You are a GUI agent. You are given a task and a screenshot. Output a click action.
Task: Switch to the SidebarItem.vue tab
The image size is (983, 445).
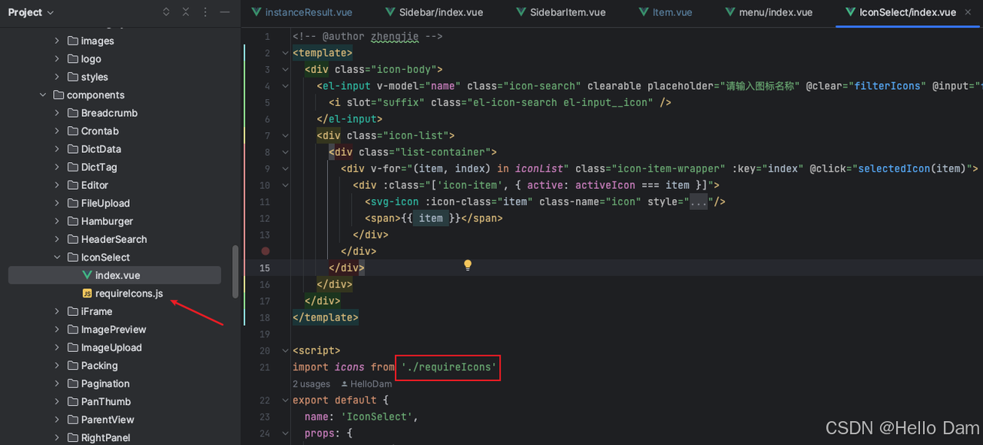point(562,12)
